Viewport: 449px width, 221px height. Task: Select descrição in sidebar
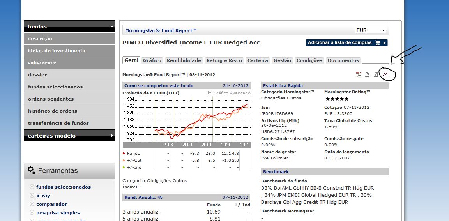(69, 38)
